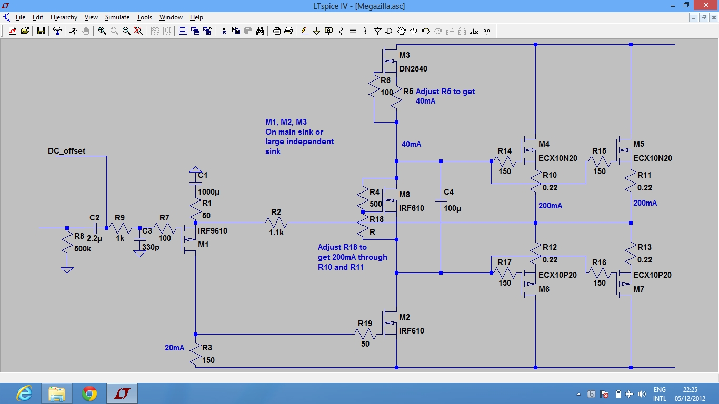This screenshot has width=719, height=404.
Task: Click the R19 reference label
Action: pos(365,324)
